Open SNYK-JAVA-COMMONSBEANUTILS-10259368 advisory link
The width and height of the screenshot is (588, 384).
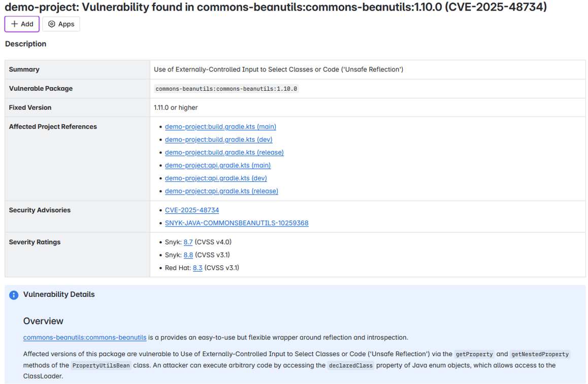click(237, 223)
